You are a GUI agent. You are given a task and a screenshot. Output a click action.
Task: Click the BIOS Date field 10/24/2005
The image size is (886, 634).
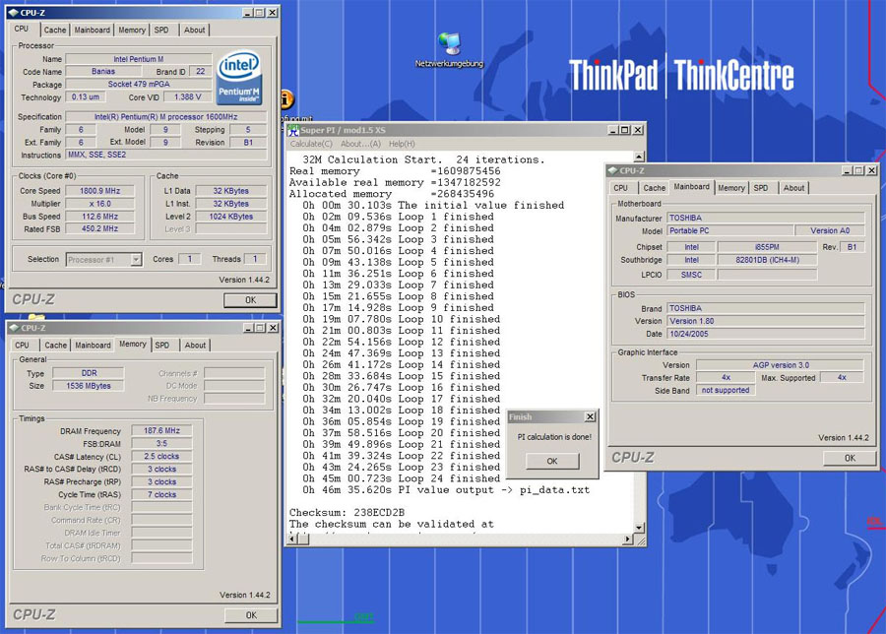pyautogui.click(x=765, y=334)
